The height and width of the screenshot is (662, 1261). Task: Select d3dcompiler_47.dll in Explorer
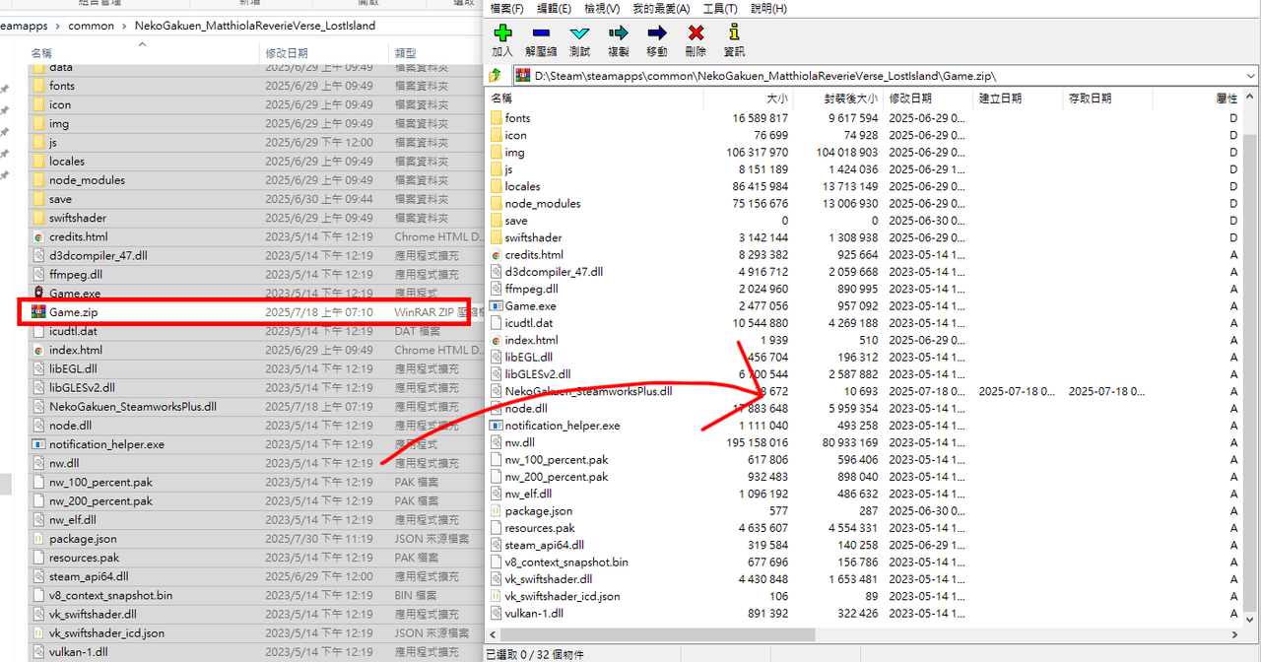point(98,255)
